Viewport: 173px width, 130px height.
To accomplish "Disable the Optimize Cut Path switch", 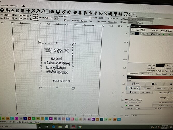I will coord(126,105).
